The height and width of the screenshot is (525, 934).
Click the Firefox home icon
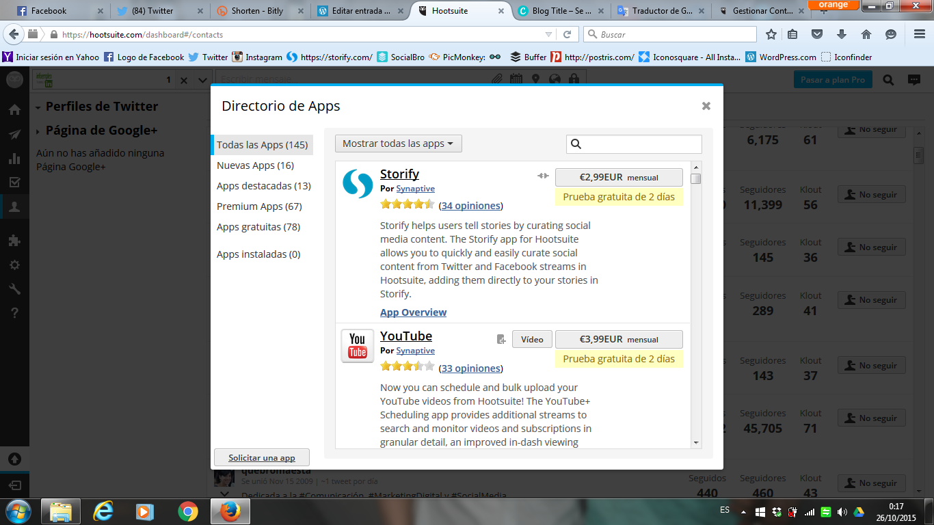pos(866,34)
